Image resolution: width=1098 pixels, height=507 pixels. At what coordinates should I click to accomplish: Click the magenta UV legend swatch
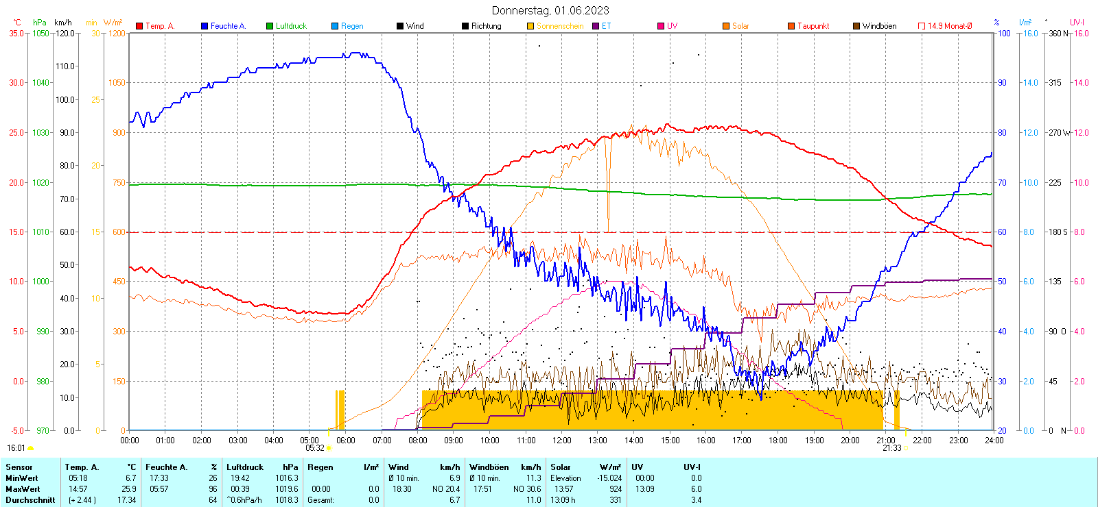point(661,26)
